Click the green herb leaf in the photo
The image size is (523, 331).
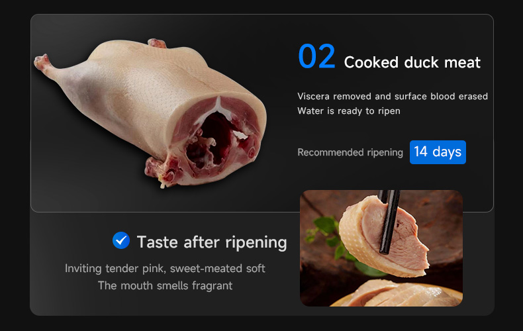coord(325,227)
